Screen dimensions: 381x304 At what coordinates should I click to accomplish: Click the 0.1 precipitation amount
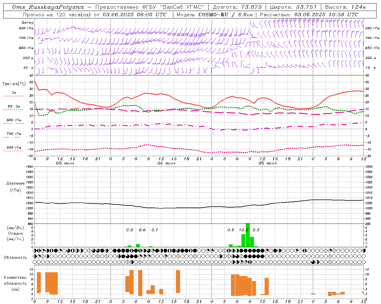pyautogui.click(x=155, y=230)
